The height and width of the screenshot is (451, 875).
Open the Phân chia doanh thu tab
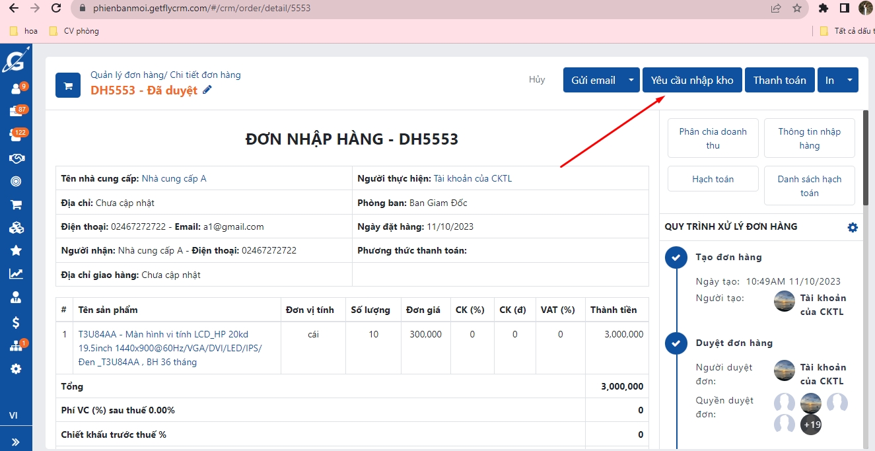click(x=713, y=138)
